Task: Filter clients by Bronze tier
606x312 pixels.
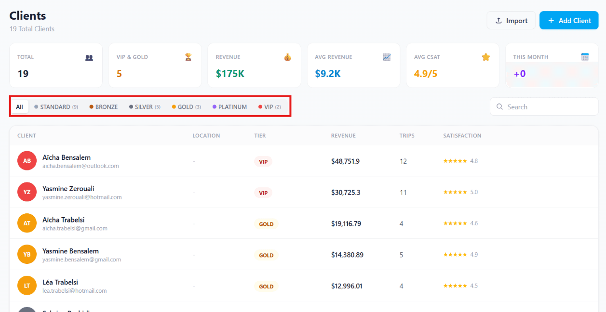Action: [104, 107]
